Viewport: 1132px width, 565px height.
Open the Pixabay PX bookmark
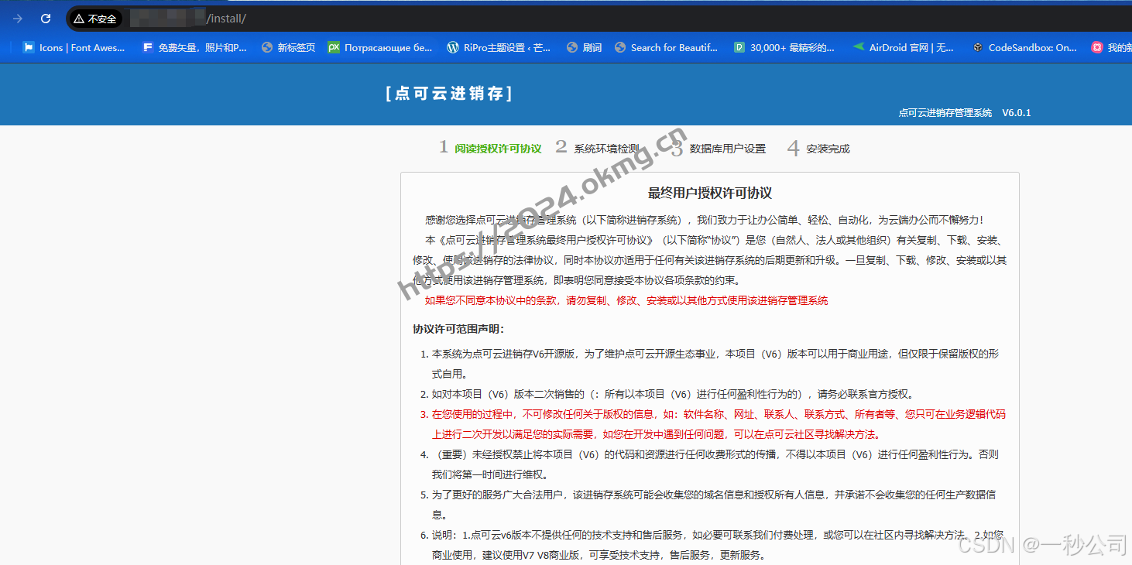point(380,47)
